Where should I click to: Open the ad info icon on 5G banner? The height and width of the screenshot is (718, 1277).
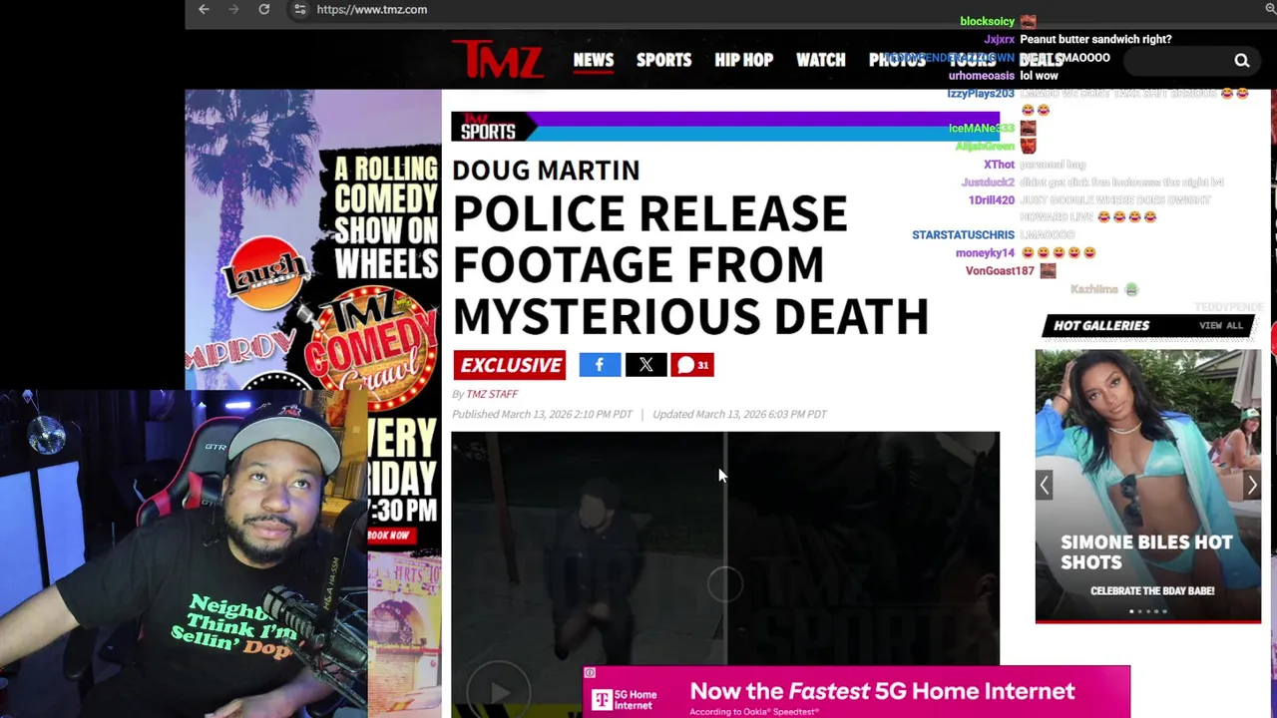click(x=590, y=673)
